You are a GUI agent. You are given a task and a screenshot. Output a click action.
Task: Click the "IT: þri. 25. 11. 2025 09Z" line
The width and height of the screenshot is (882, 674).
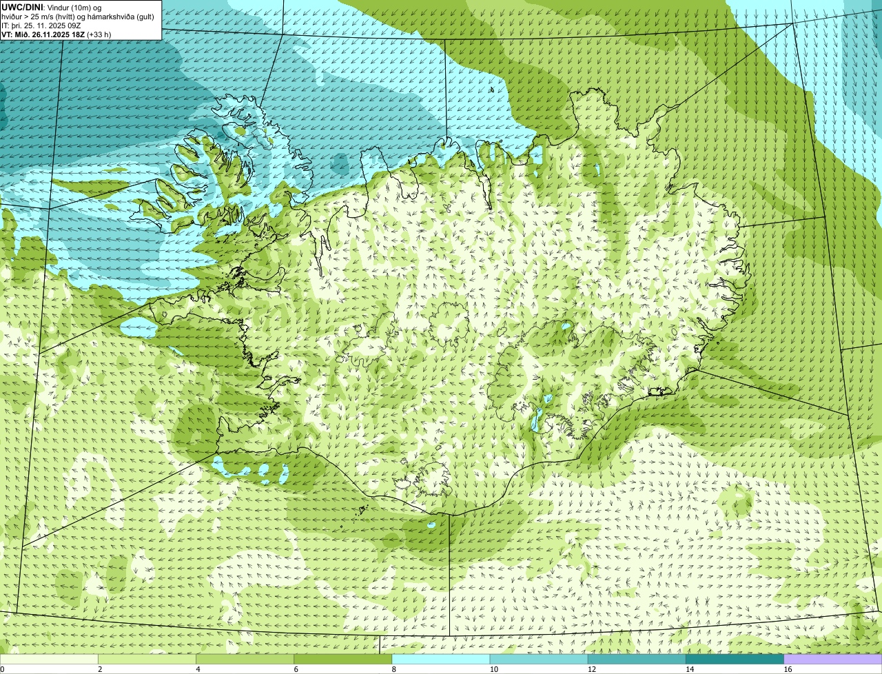[x=41, y=25]
